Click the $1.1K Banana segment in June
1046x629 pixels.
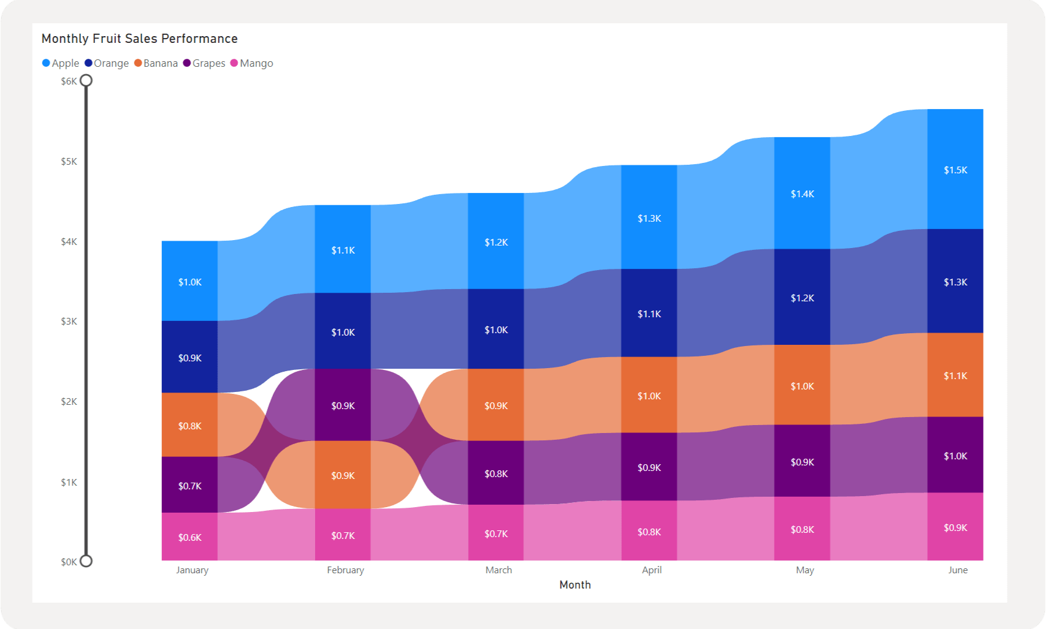coord(955,375)
